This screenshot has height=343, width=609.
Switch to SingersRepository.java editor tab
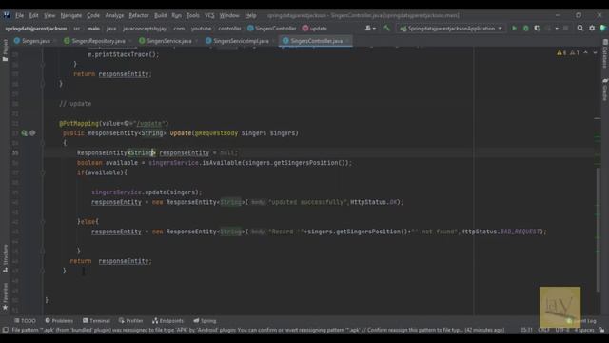pyautogui.click(x=98, y=41)
